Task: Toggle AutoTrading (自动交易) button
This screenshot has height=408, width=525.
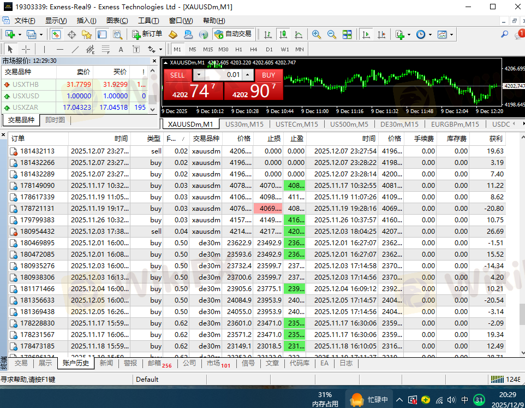Action: point(234,34)
